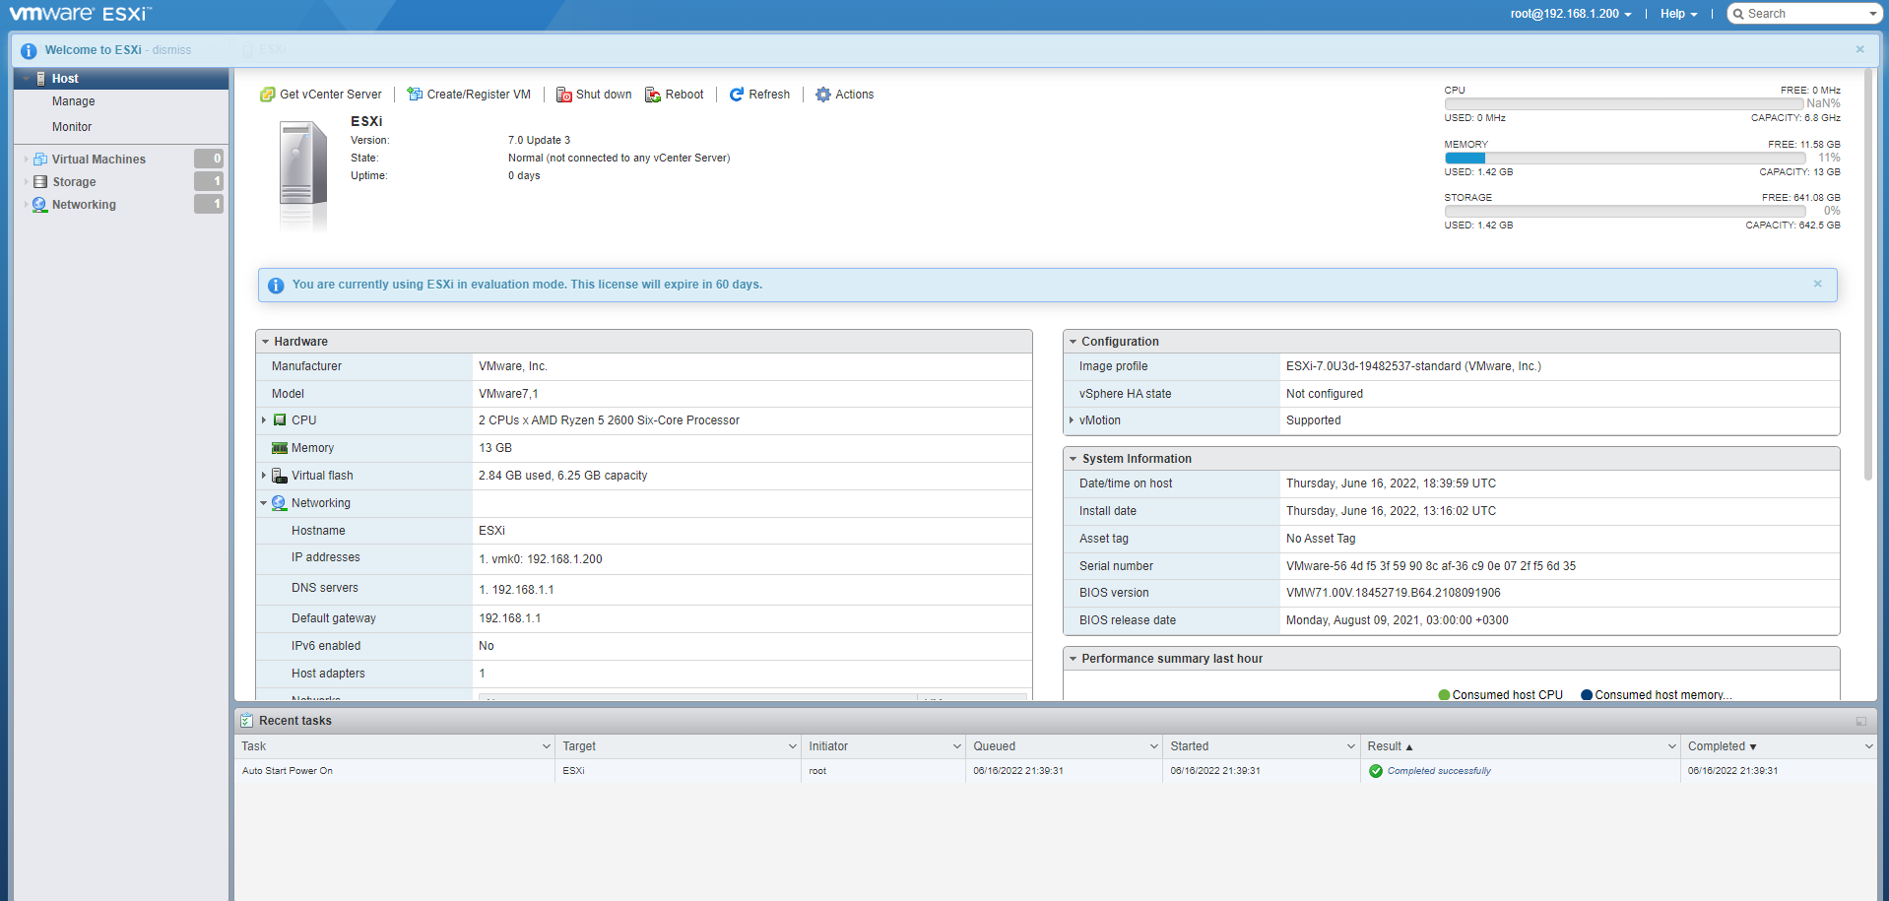The width and height of the screenshot is (1889, 901).
Task: Expand the Storage tree arrow
Action: point(26,181)
